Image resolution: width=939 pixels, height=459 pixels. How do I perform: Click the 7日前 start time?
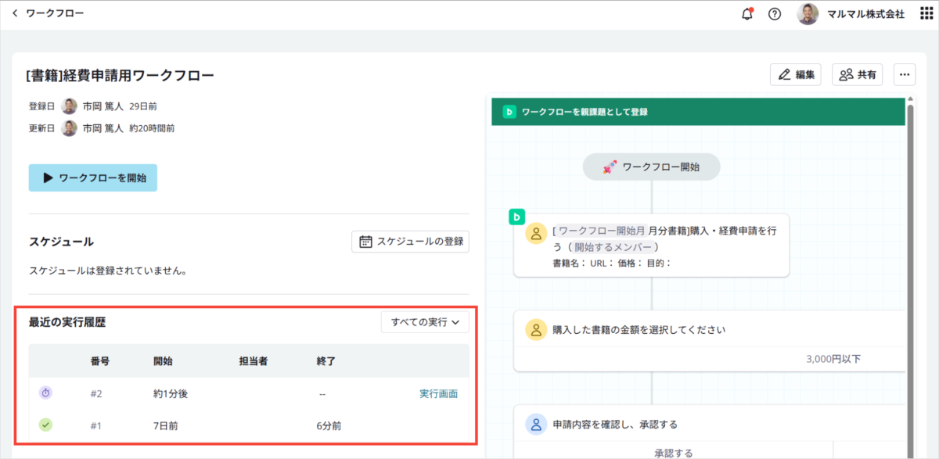[x=167, y=426]
